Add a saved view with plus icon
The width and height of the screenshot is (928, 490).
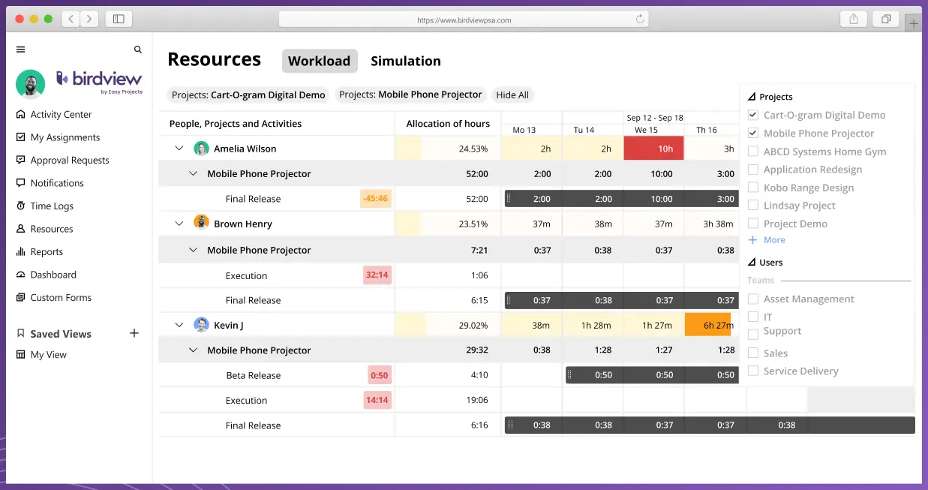point(134,333)
